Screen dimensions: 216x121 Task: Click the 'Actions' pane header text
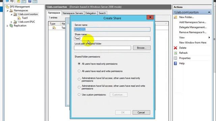pyautogui.click(x=178, y=7)
